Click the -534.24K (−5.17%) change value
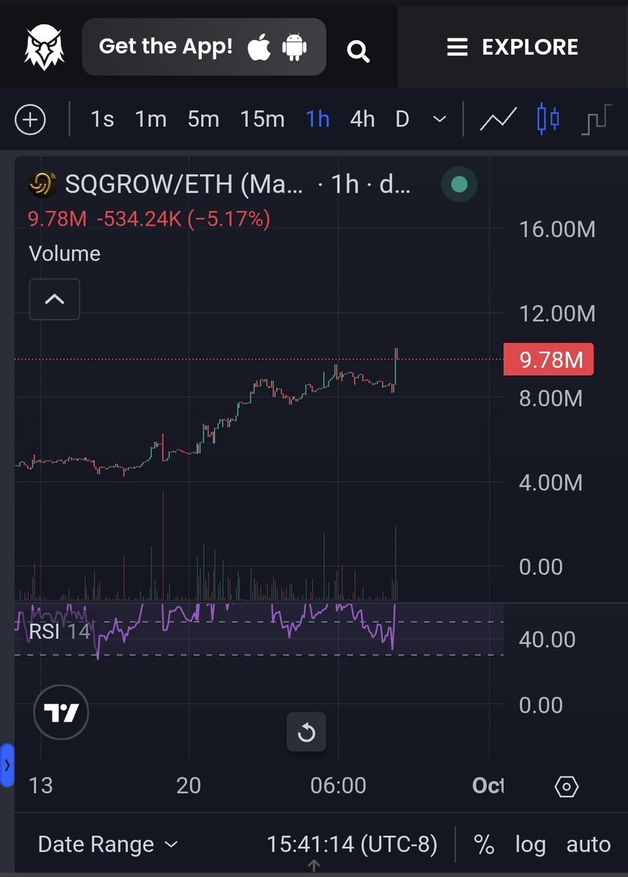This screenshot has width=628, height=877. tap(184, 219)
